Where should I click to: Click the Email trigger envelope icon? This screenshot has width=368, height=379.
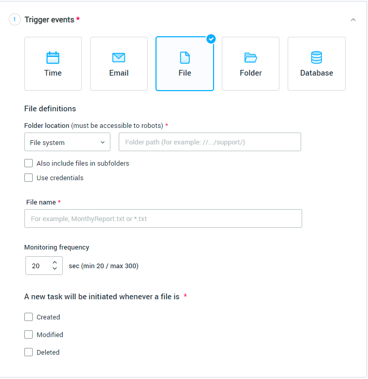[x=119, y=57]
